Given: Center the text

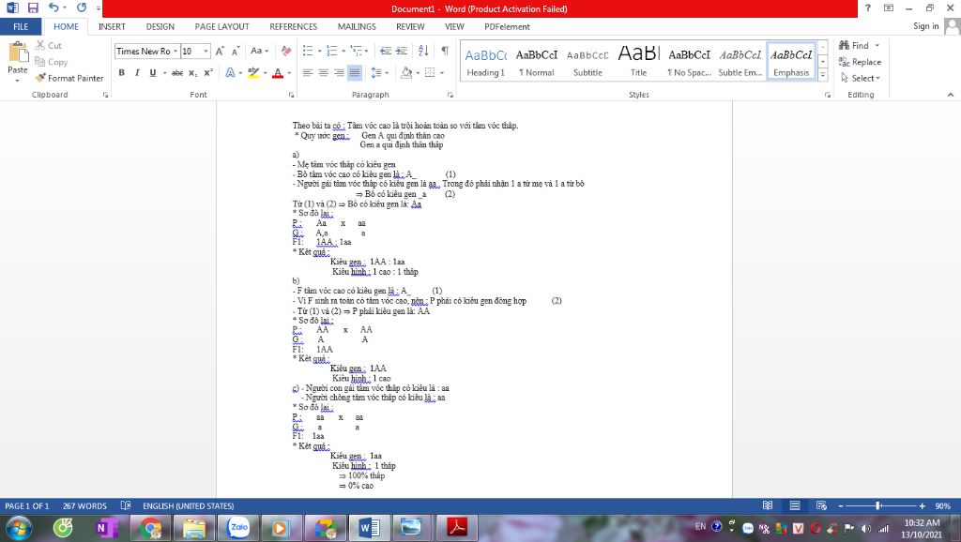Looking at the screenshot, I should (x=324, y=73).
